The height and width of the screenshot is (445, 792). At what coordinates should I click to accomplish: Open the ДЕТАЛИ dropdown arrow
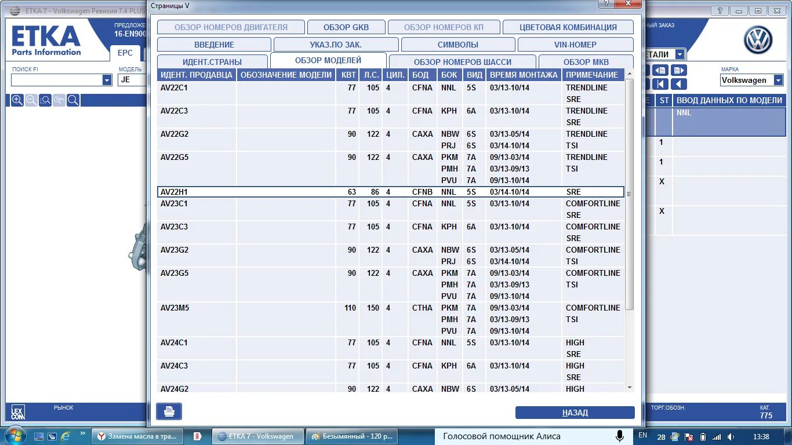(680, 54)
